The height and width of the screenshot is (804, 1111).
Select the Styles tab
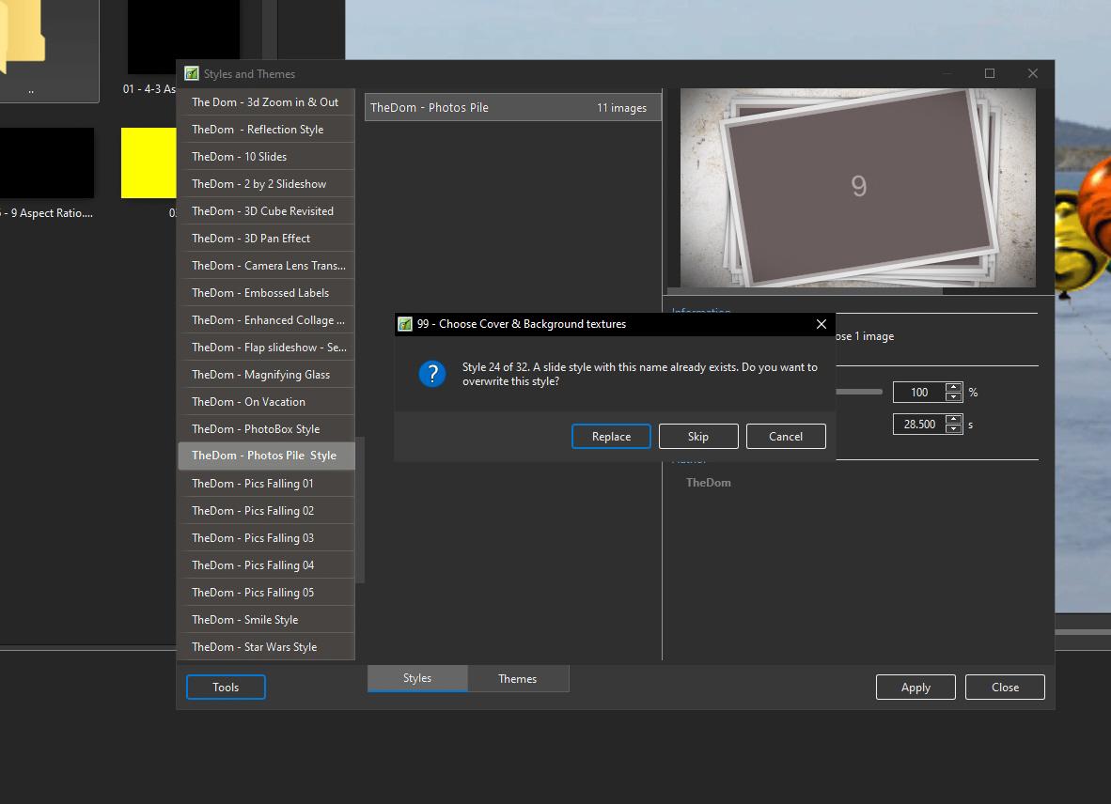[417, 678]
